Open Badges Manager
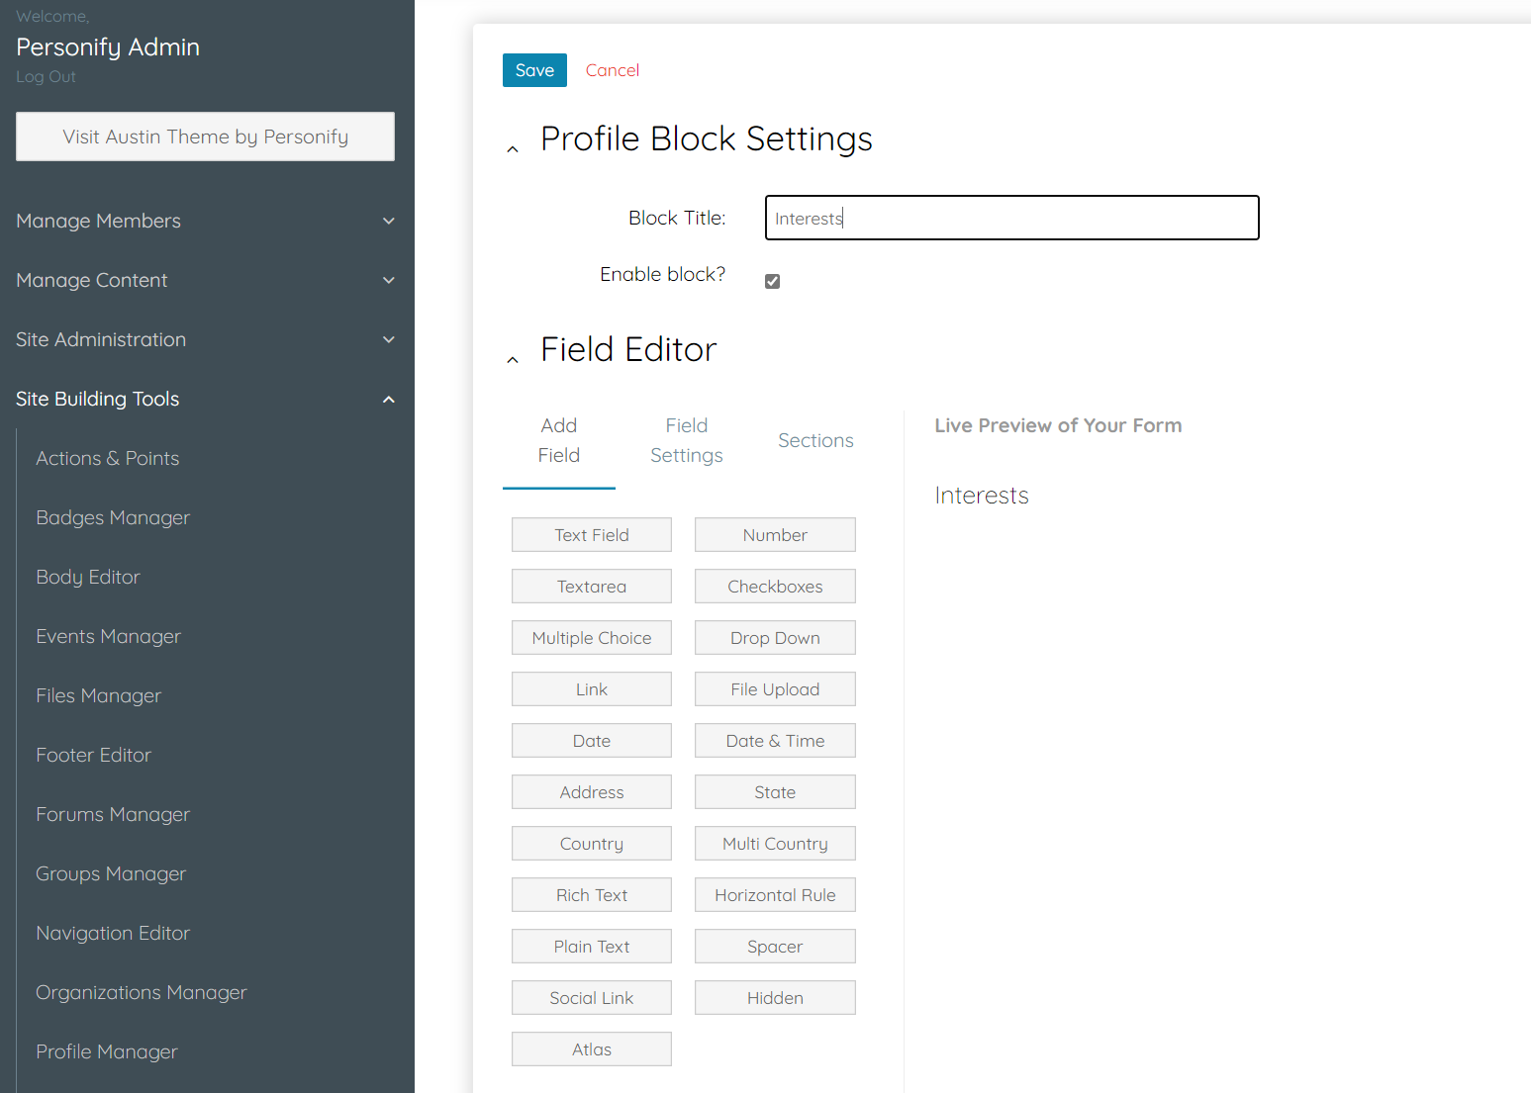The image size is (1531, 1093). click(x=113, y=517)
